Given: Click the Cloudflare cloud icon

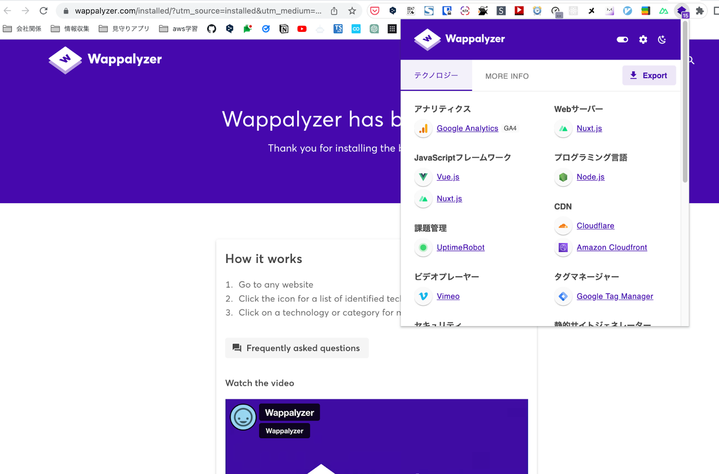Looking at the screenshot, I should click(563, 226).
